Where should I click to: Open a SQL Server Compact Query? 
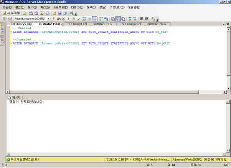(x=48, y=13)
